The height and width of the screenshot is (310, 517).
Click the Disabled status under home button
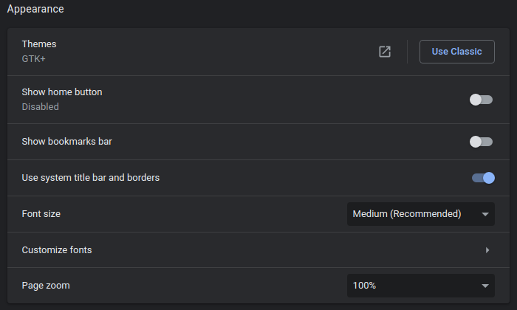(40, 107)
